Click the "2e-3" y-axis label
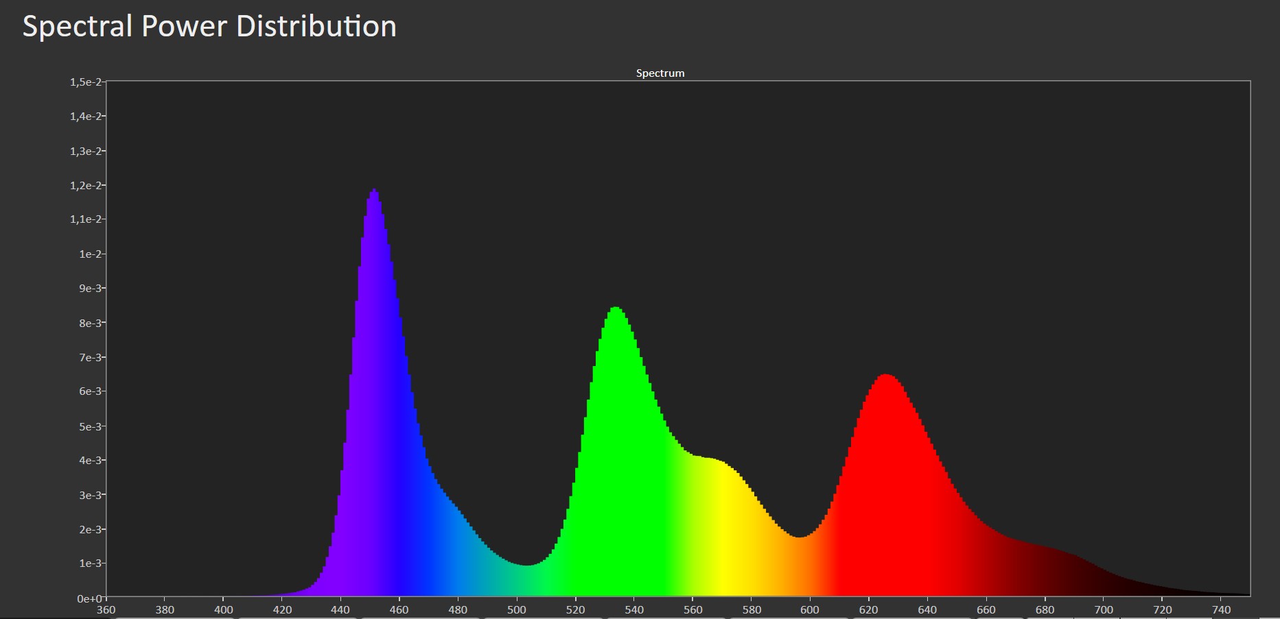Image resolution: width=1280 pixels, height=619 pixels. point(90,529)
